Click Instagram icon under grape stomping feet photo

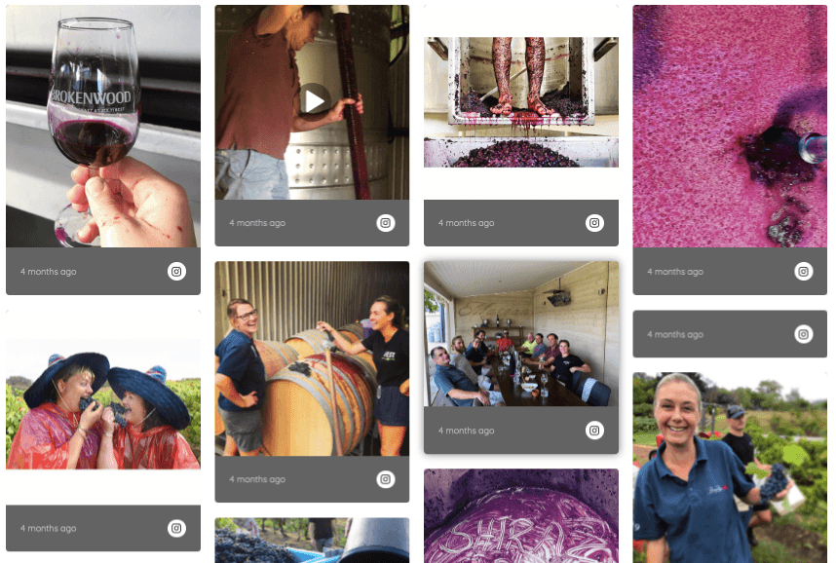pos(594,223)
